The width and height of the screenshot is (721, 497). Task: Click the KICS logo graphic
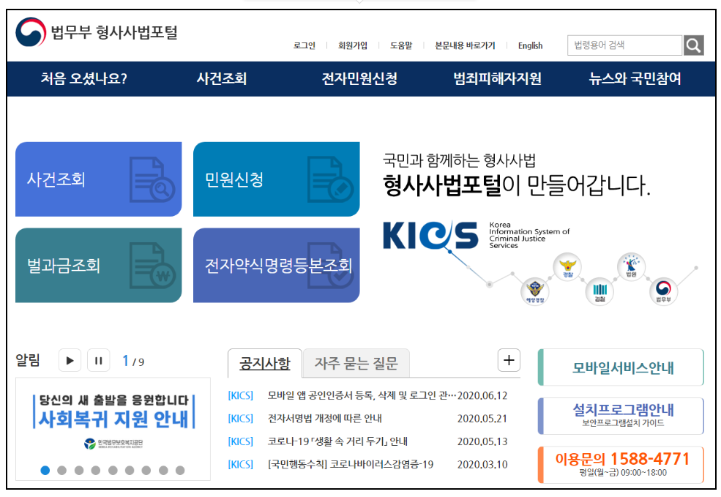[430, 236]
